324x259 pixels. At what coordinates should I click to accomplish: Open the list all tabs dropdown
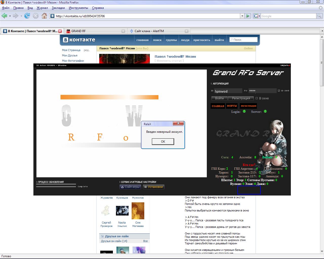point(322,31)
